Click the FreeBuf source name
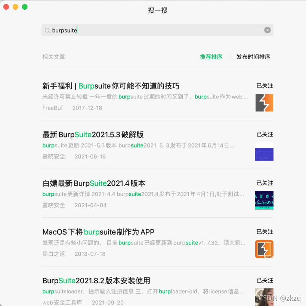Viewport: 306px width, 306px height. tap(52, 108)
